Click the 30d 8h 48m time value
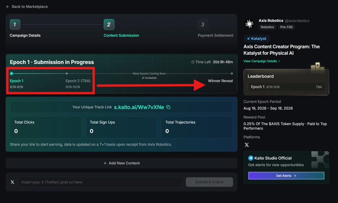The height and width of the screenshot is (203, 338). pyautogui.click(x=223, y=62)
